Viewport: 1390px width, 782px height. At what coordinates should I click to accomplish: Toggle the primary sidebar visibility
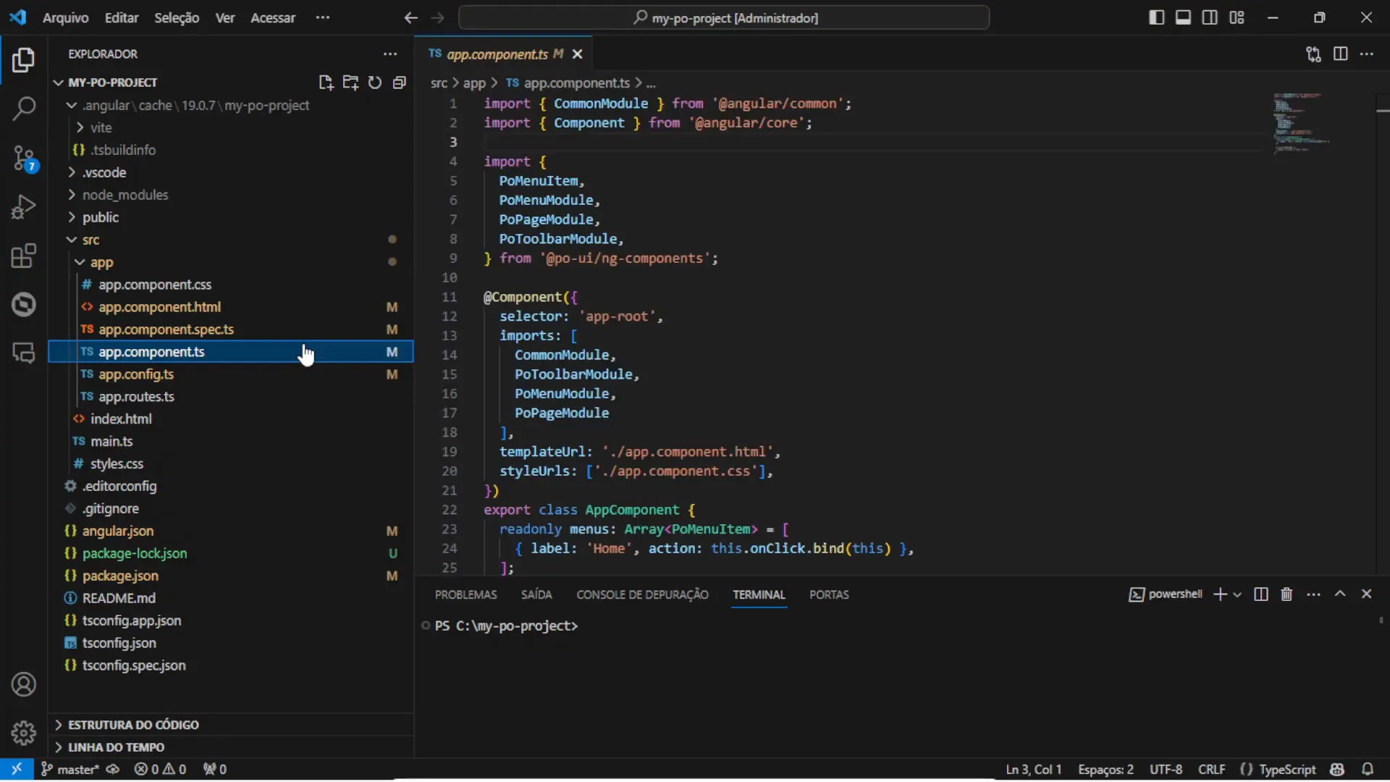pos(1156,17)
